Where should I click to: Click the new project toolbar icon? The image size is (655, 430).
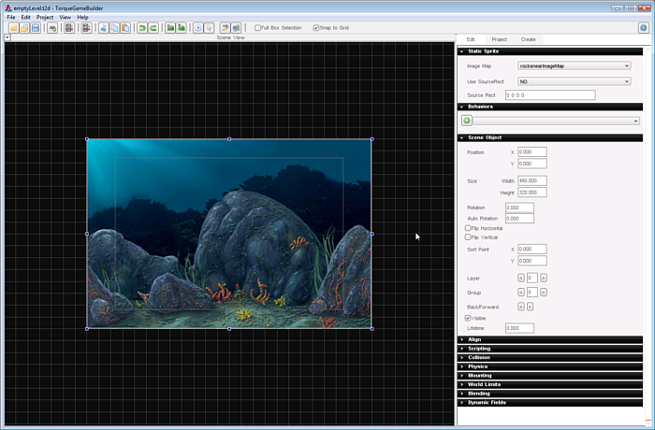[x=13, y=28]
